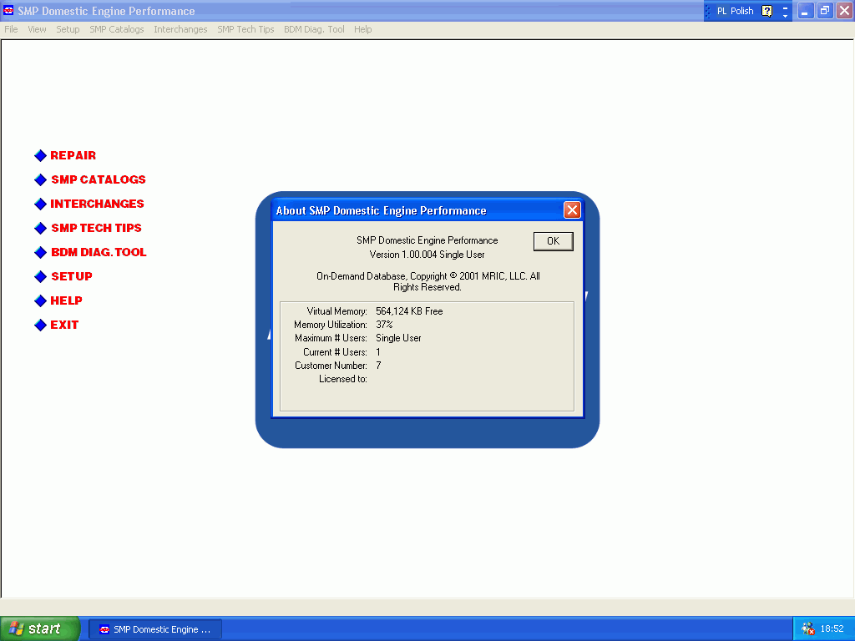Click the taskbar clock showing 18:52
855x641 pixels.
[x=832, y=629]
